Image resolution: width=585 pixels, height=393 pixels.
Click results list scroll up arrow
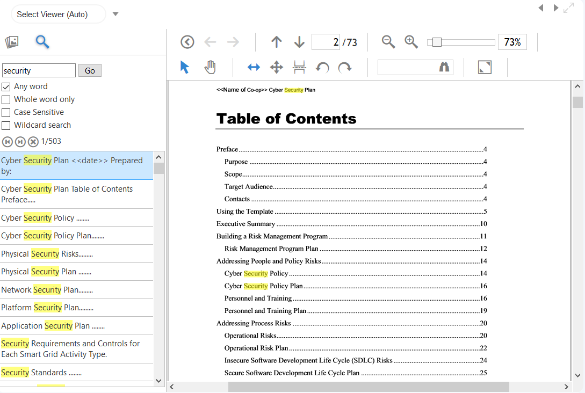tap(158, 157)
